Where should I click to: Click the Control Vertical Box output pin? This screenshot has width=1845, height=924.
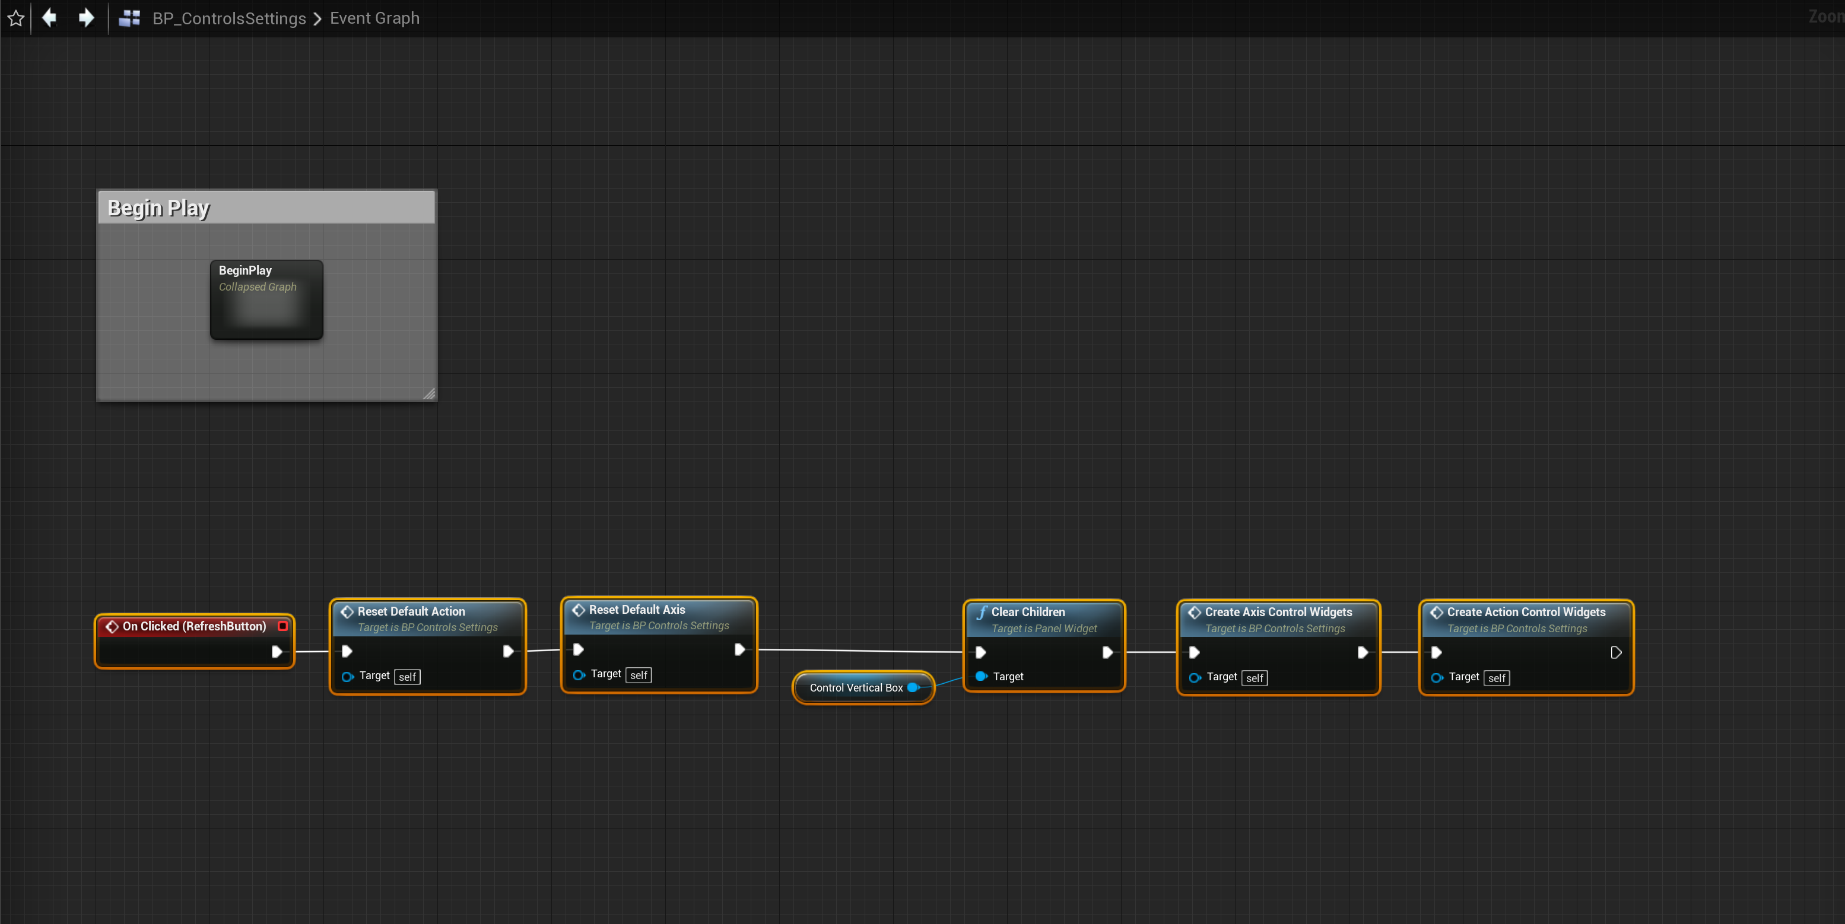click(913, 688)
